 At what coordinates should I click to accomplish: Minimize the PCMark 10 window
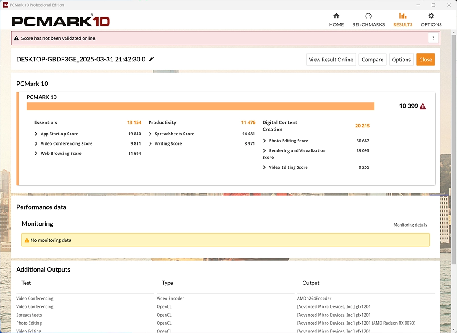coord(419,5)
